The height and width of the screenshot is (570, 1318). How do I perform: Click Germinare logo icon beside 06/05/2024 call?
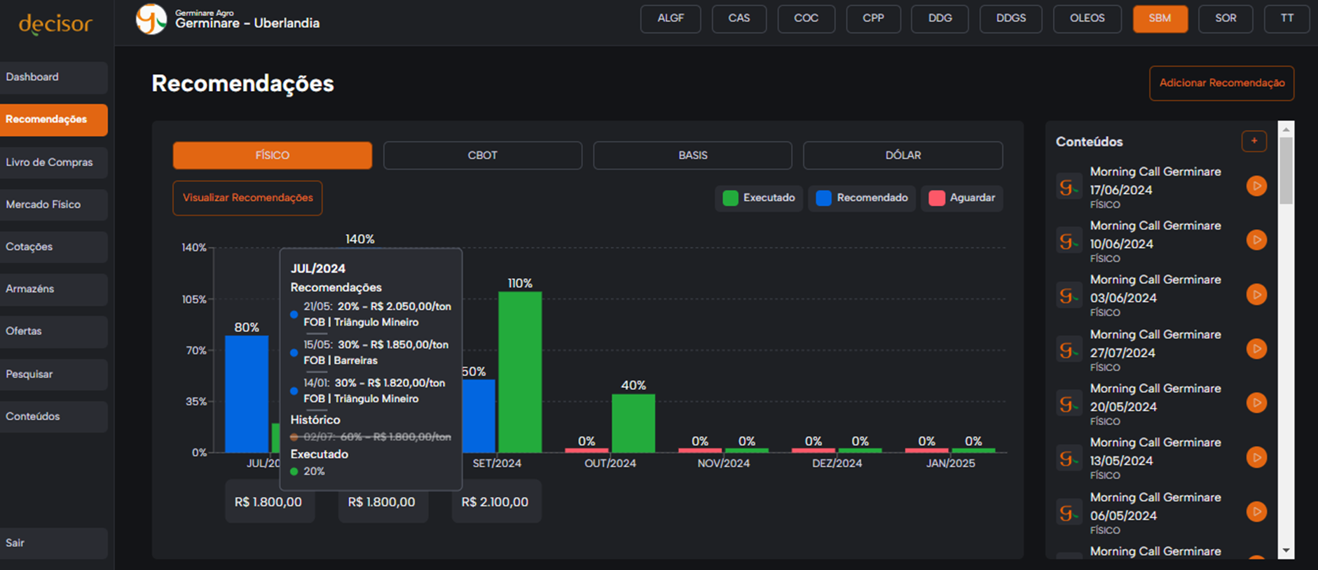pyautogui.click(x=1069, y=513)
